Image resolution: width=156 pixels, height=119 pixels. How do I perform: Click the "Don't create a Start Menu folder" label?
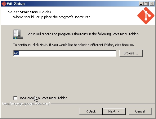42,98
